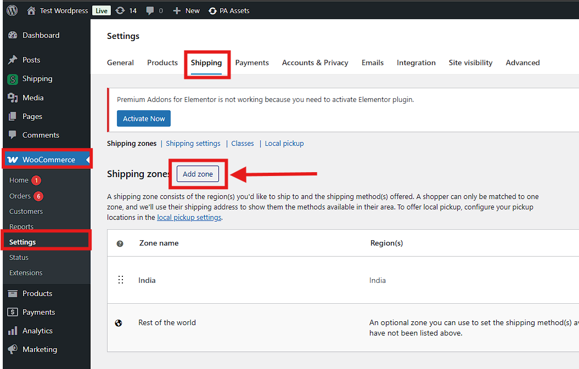Switch to the Emails tab

pos(373,63)
